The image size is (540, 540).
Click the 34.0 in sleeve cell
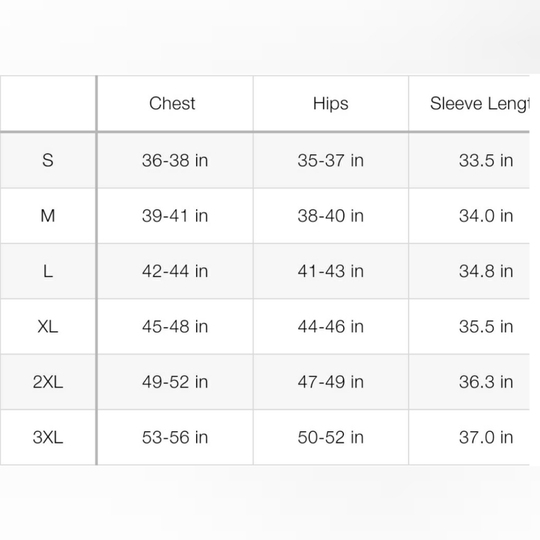[x=486, y=216]
